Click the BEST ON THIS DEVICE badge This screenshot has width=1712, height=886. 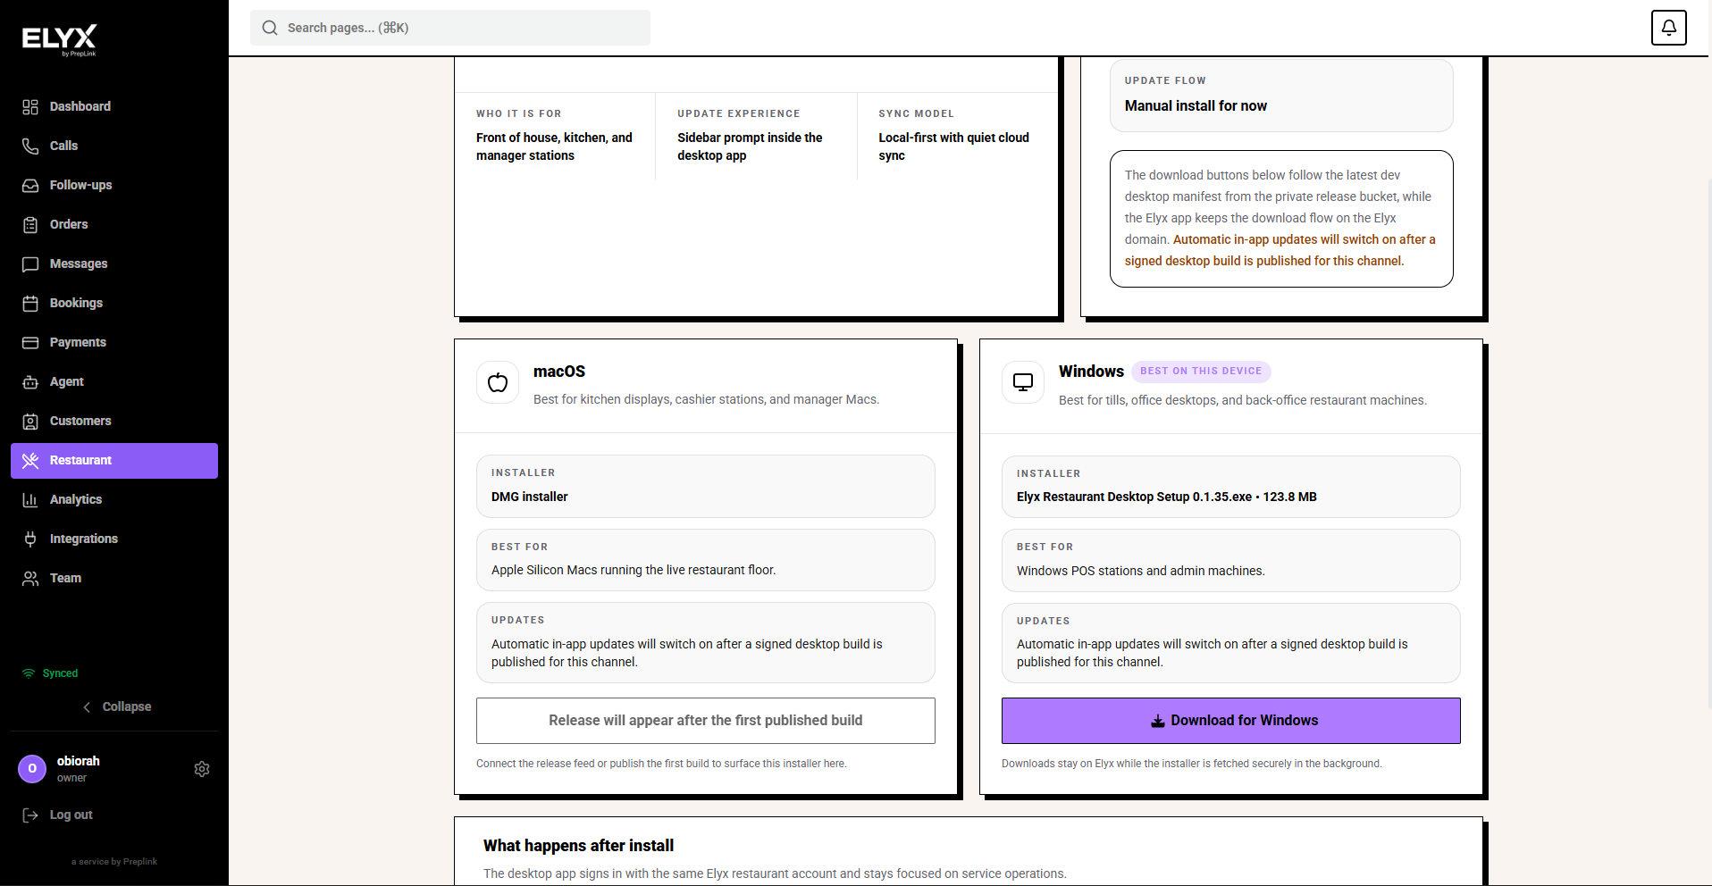click(1201, 372)
